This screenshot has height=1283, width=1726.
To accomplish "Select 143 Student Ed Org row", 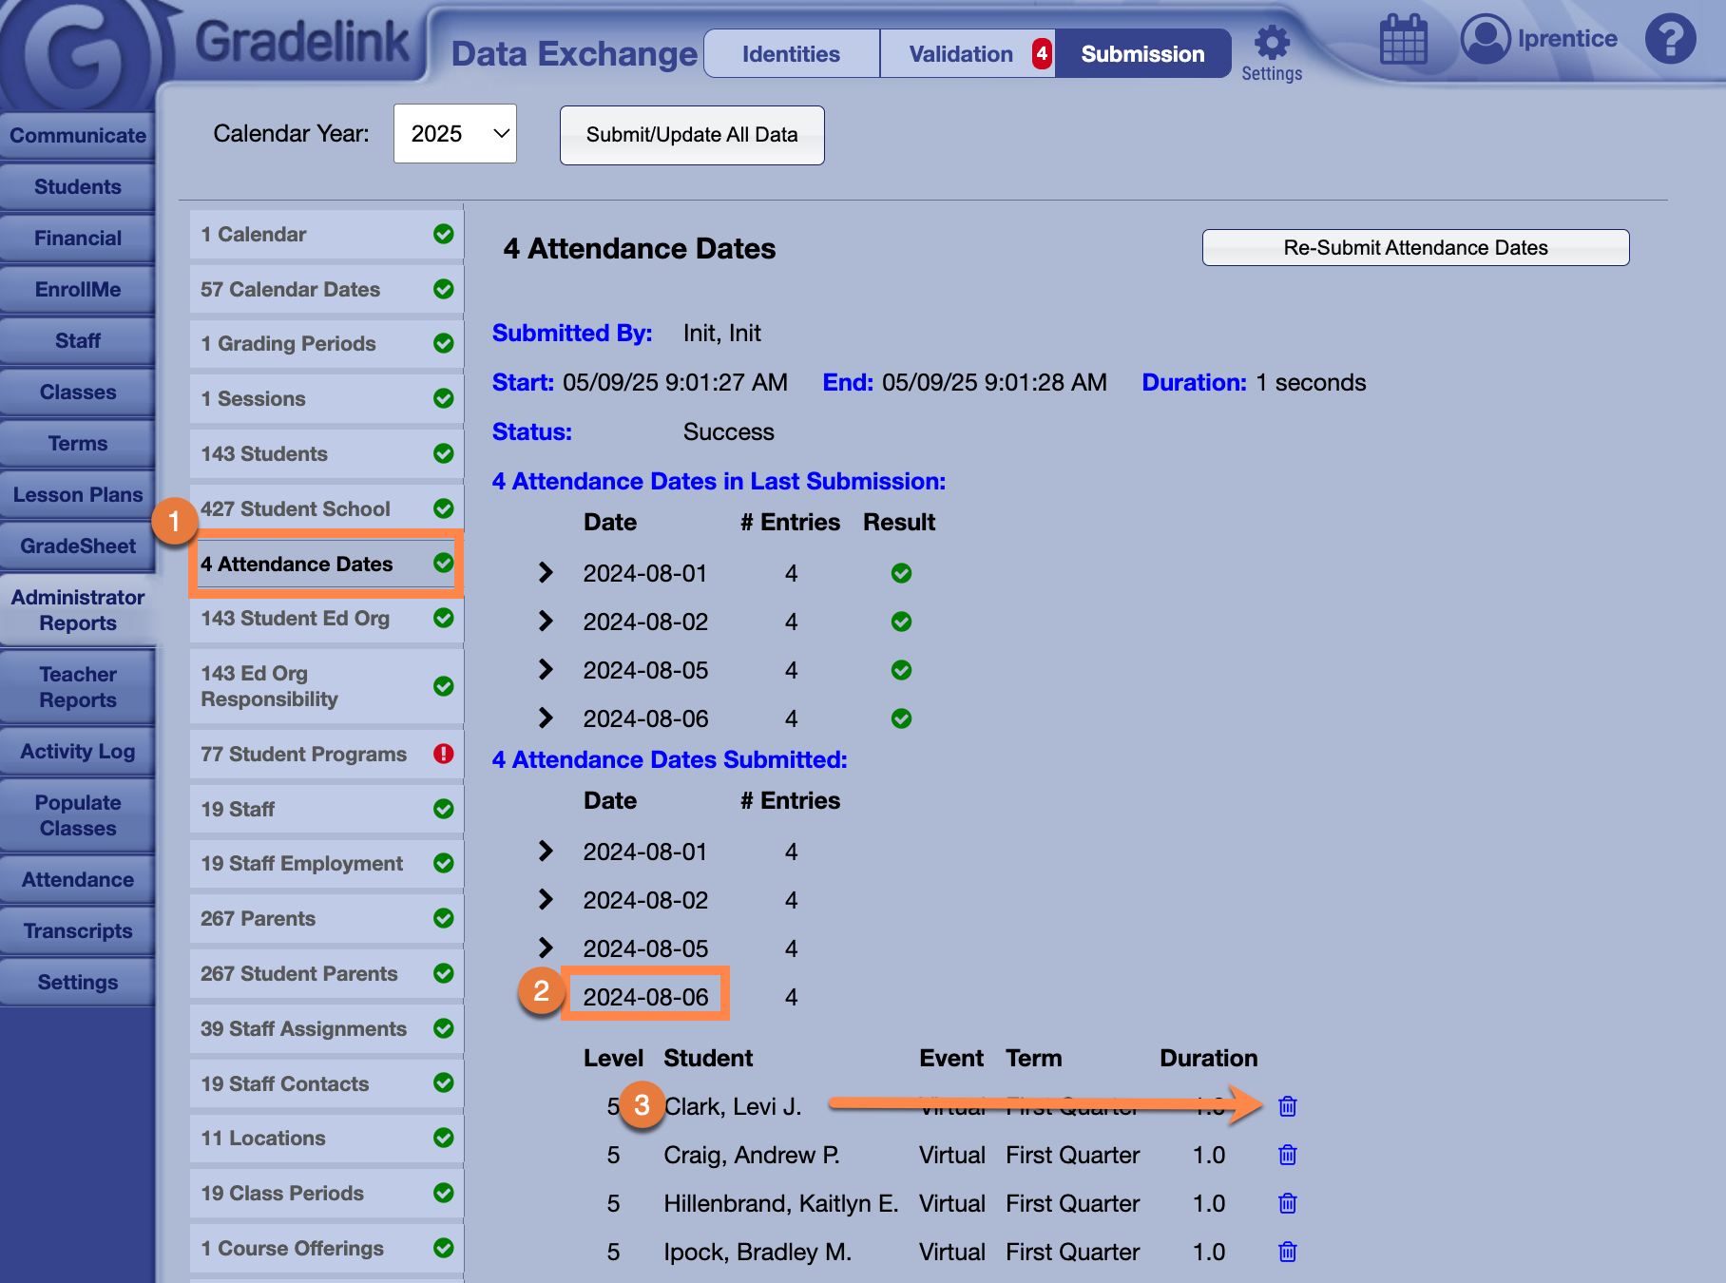I will pyautogui.click(x=326, y=619).
